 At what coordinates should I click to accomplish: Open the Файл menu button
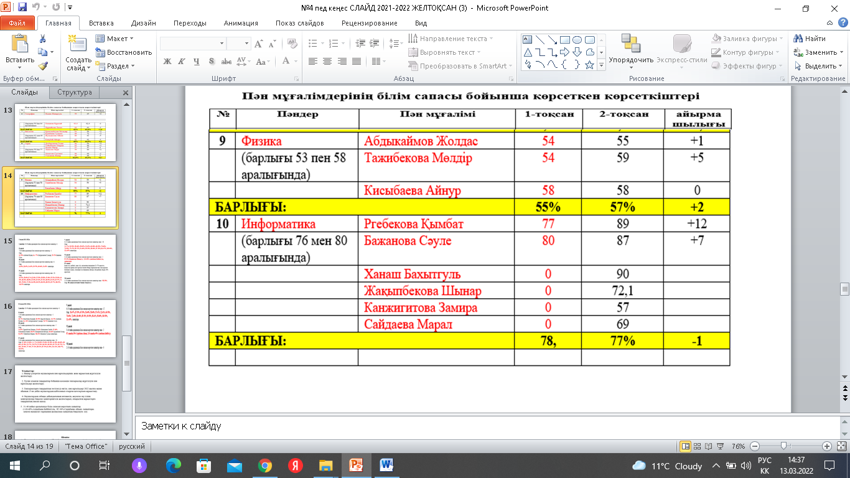(17, 23)
